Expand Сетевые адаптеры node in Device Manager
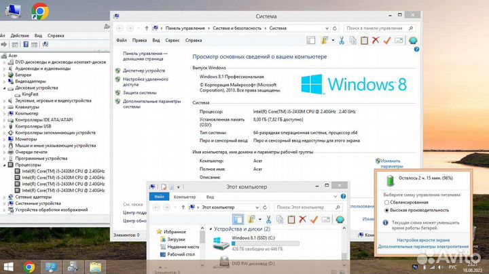Screen dimensions: 489x274 4,197
